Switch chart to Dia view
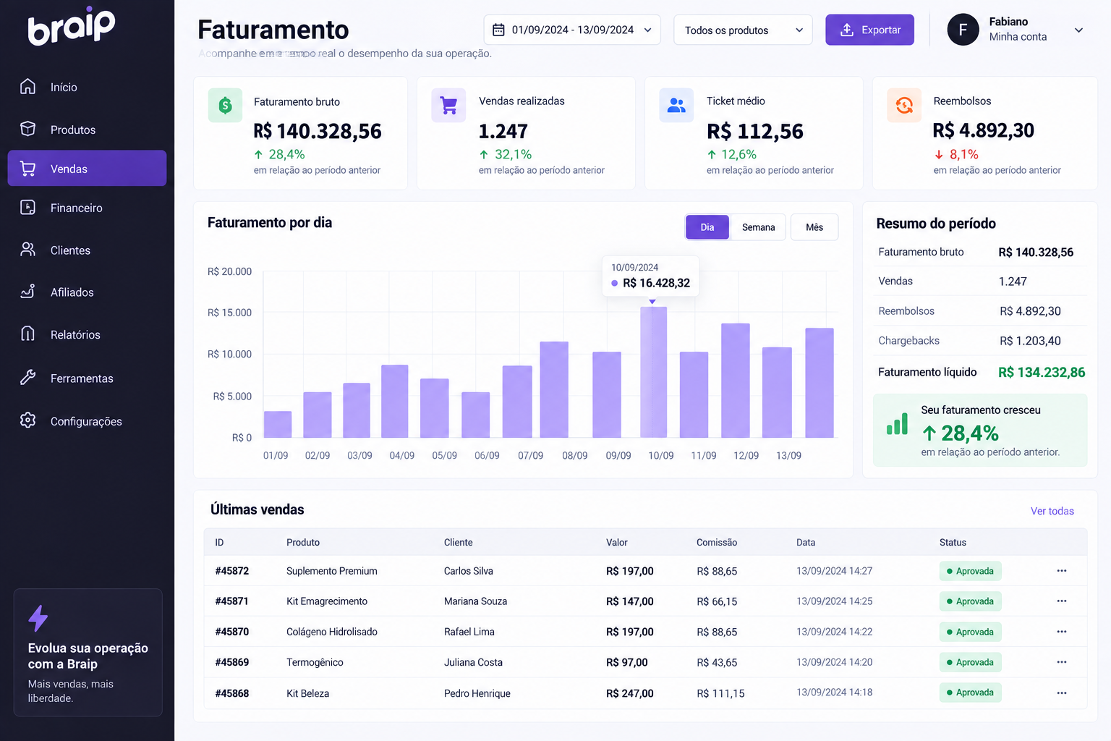Image resolution: width=1111 pixels, height=741 pixels. click(707, 227)
